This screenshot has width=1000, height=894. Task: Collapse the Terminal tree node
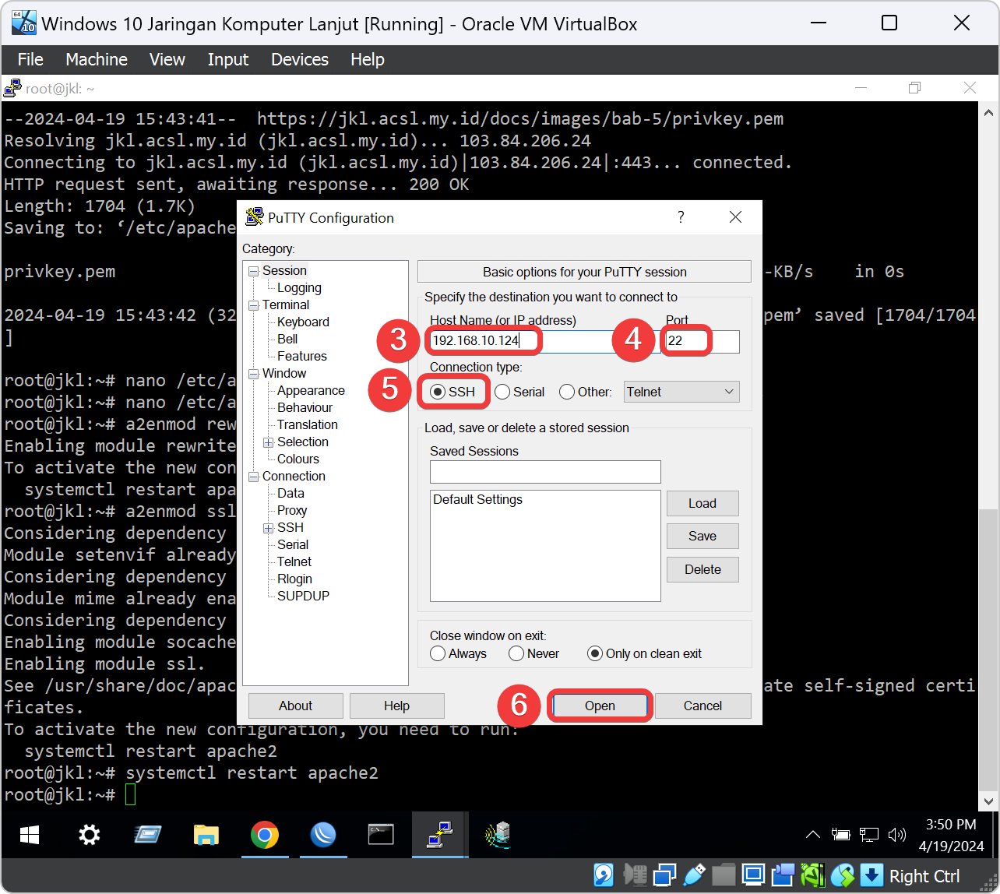tap(253, 305)
